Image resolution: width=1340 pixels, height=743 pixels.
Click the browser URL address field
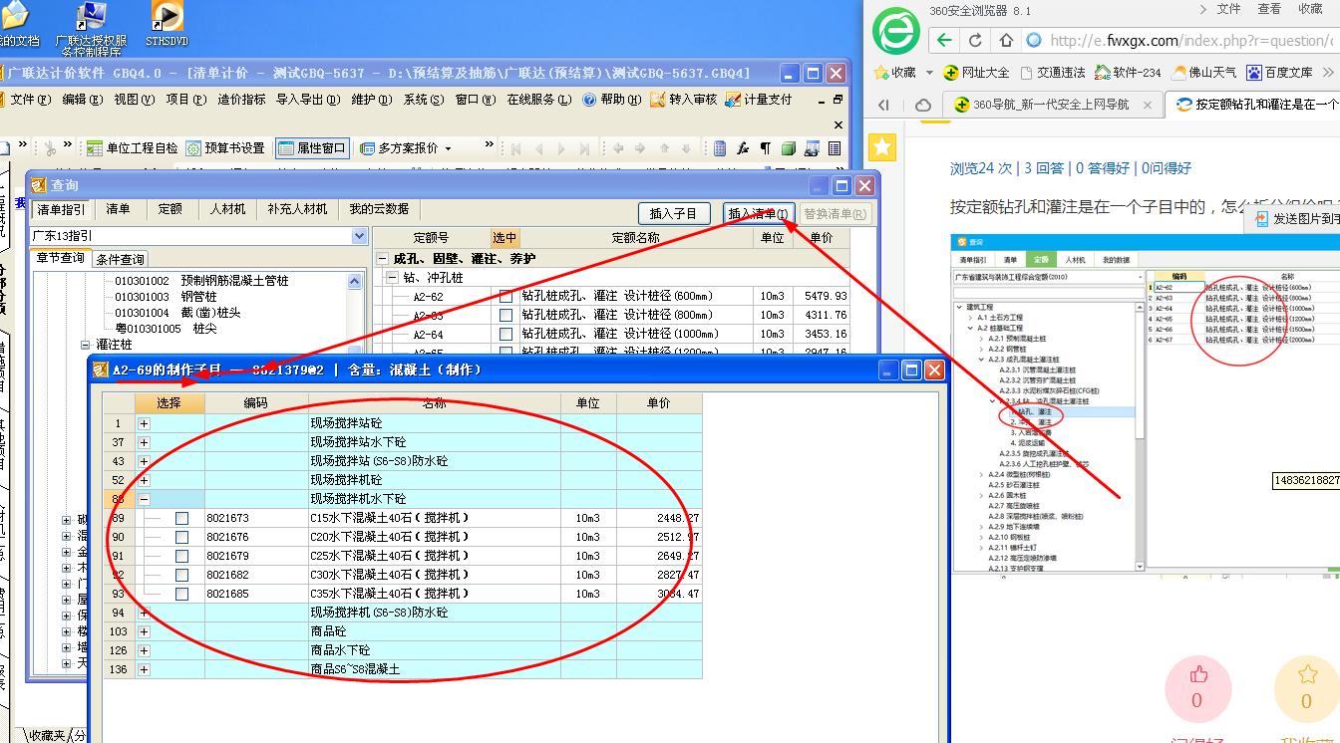coord(1181,41)
